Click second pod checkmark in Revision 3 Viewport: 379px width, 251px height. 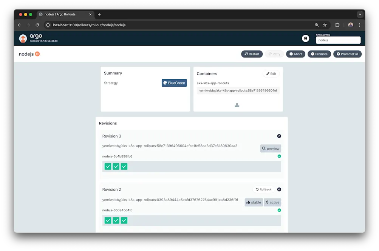116,167
